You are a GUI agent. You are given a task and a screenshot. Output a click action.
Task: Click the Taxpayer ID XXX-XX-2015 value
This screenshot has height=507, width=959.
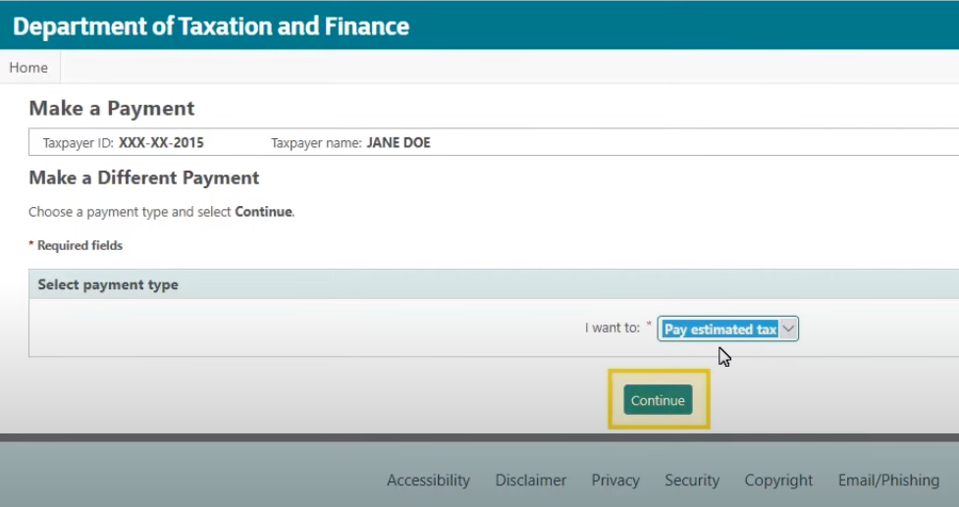[161, 143]
